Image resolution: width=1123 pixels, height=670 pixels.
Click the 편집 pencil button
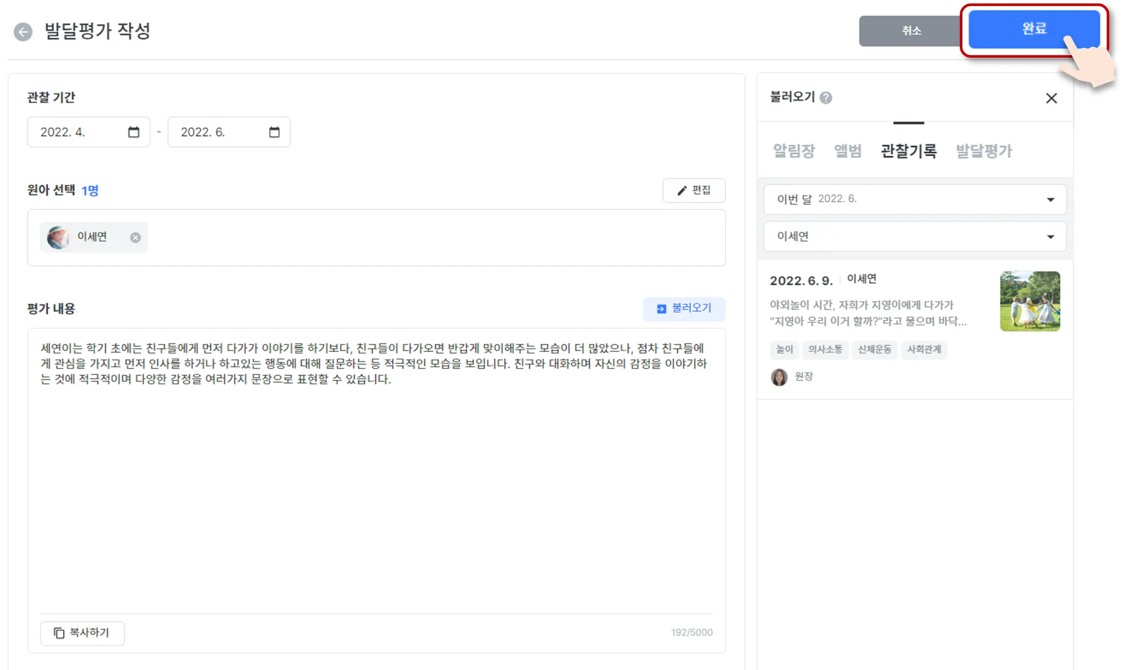click(694, 190)
